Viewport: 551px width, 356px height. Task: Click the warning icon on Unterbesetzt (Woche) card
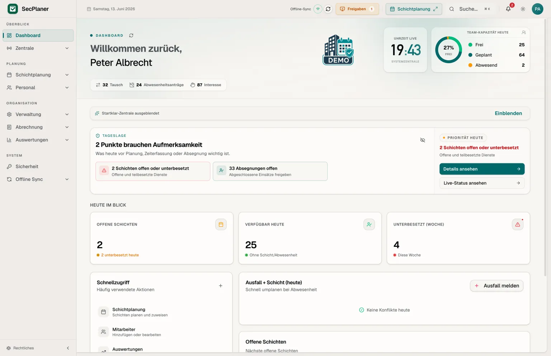[x=518, y=224]
